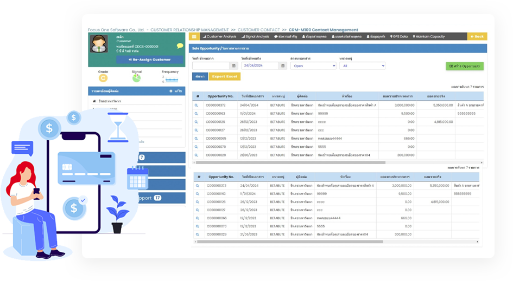Click the date field showing 24/04/2024
Screen dimensions: 513x281
[x=260, y=66]
